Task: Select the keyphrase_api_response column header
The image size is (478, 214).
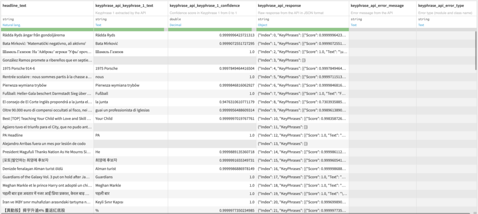Action: (280, 6)
